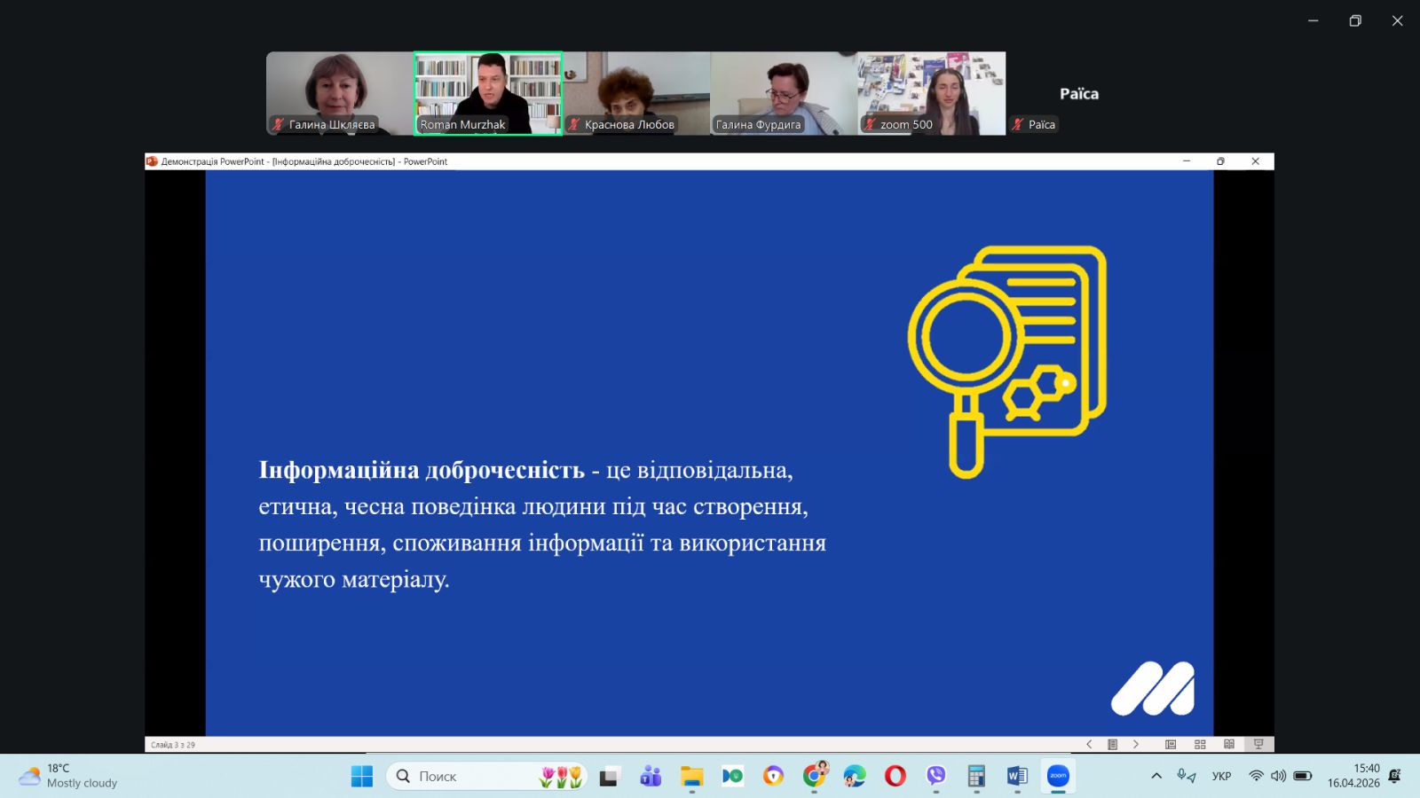Expand hidden system tray icons chevron
The height and width of the screenshot is (798, 1420).
(x=1156, y=776)
